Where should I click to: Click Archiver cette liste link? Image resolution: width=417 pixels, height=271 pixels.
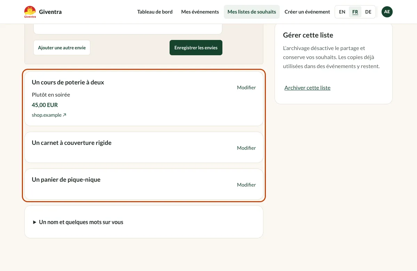(x=308, y=88)
